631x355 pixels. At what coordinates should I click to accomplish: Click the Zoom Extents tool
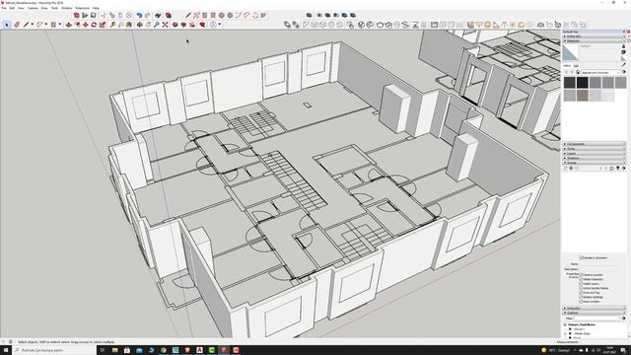coord(165,25)
